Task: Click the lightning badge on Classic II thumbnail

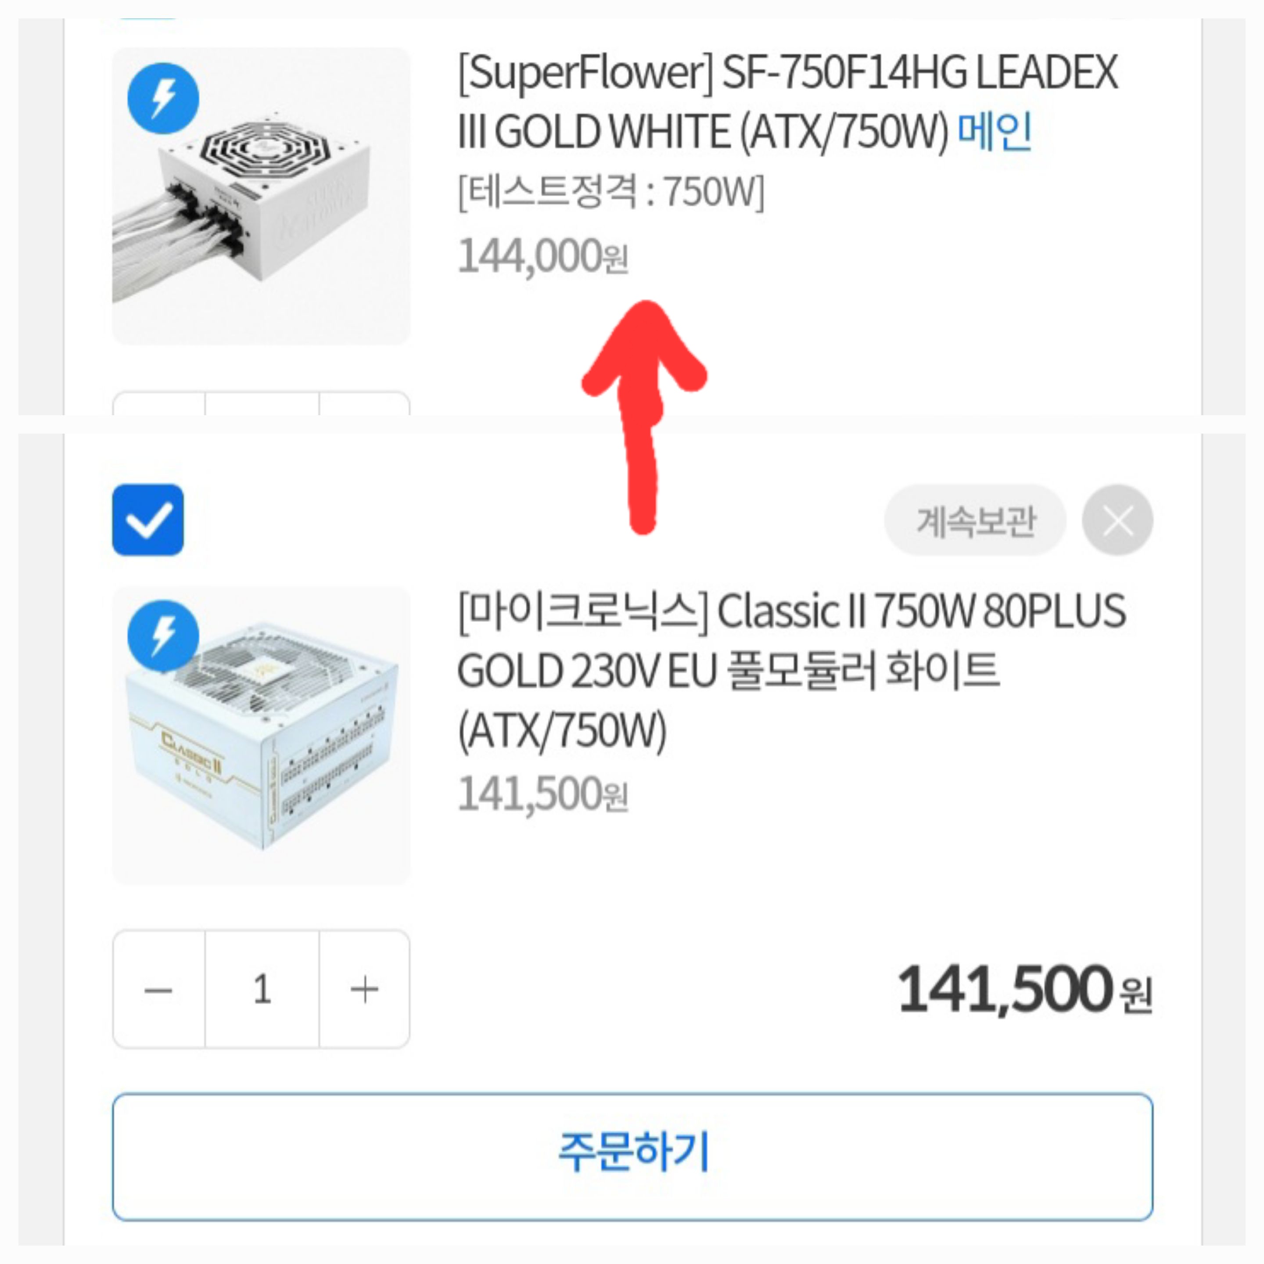Action: (163, 636)
